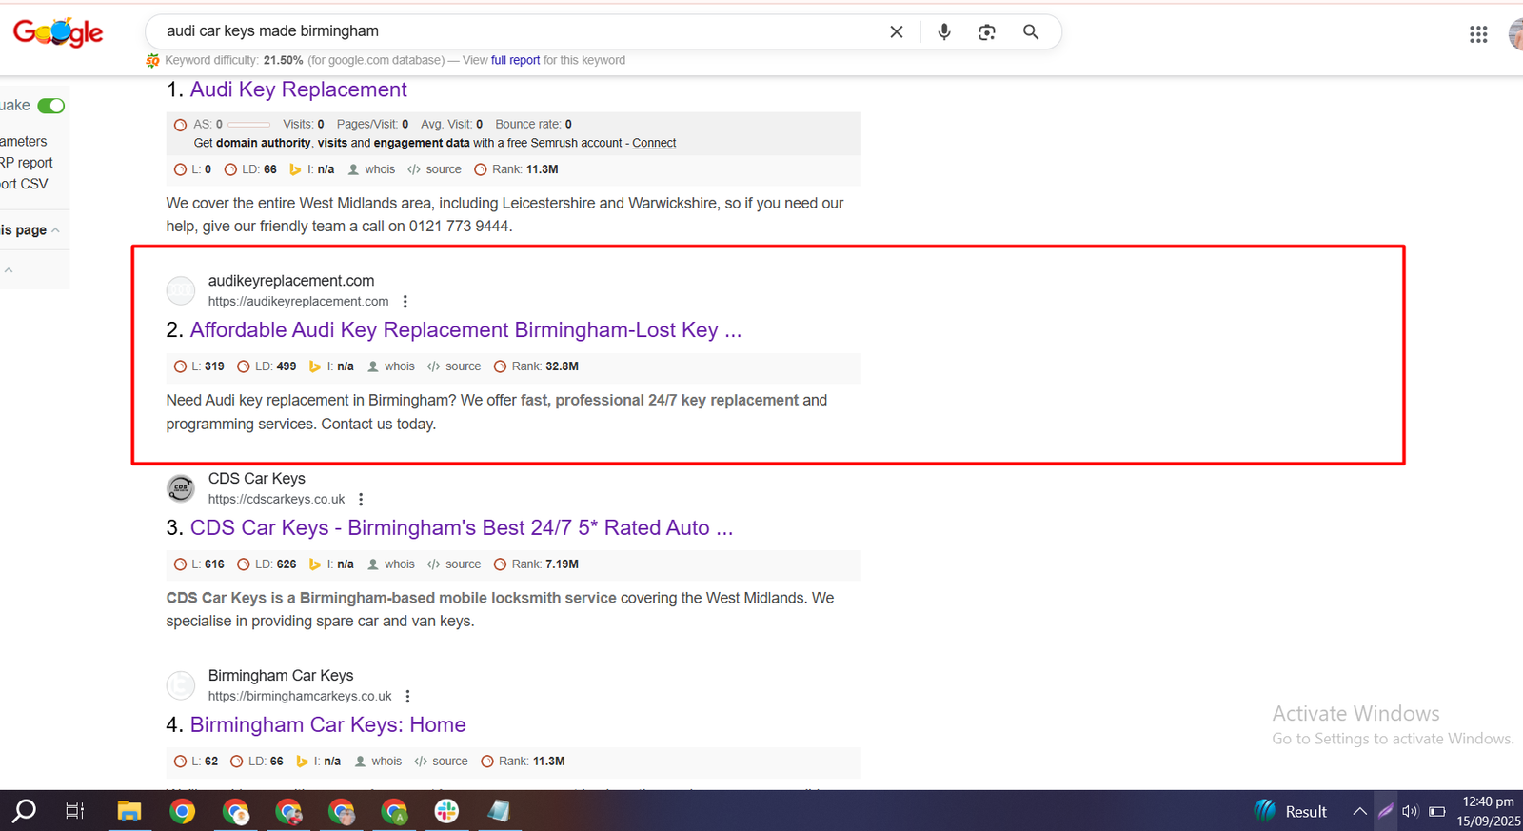Click 'Connect' Semrush account link

point(654,143)
